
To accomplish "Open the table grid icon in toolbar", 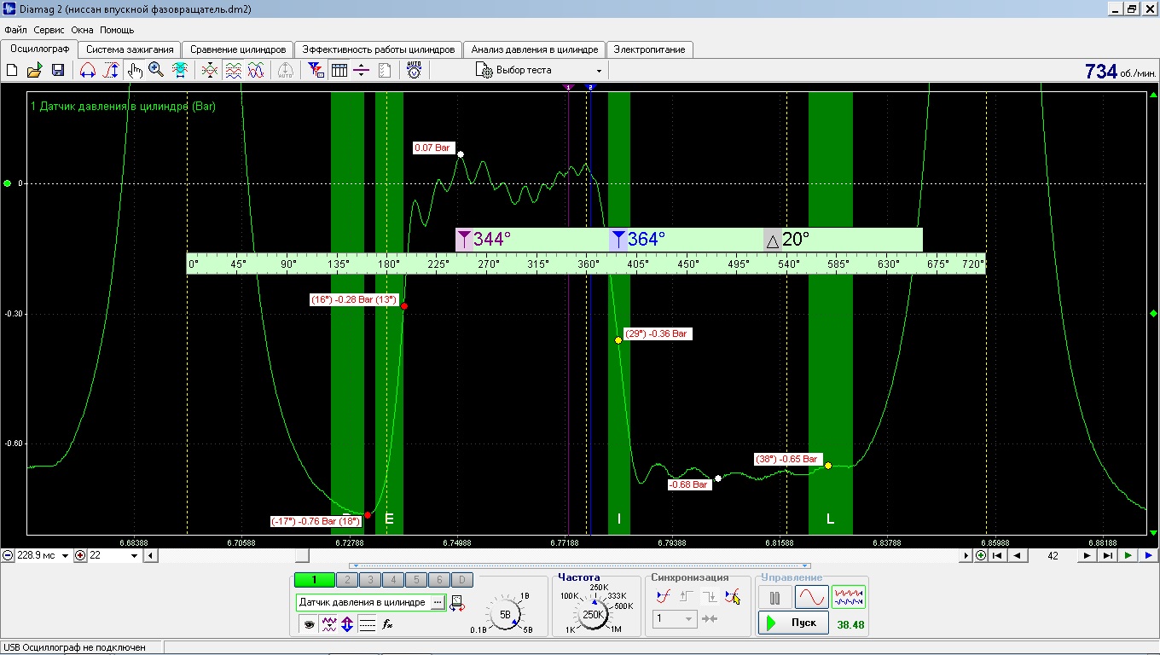I will [339, 71].
